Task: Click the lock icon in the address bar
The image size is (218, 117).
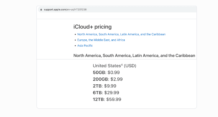Action: pos(41,10)
